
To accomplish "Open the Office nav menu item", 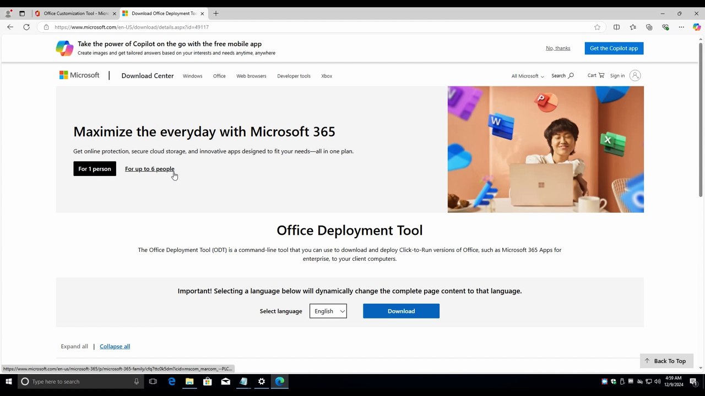I will pyautogui.click(x=219, y=76).
